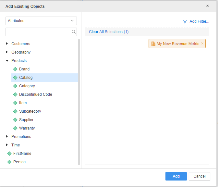This screenshot has width=218, height=187.
Task: Select the Discontinued Code attribute
Action: [x=35, y=94]
